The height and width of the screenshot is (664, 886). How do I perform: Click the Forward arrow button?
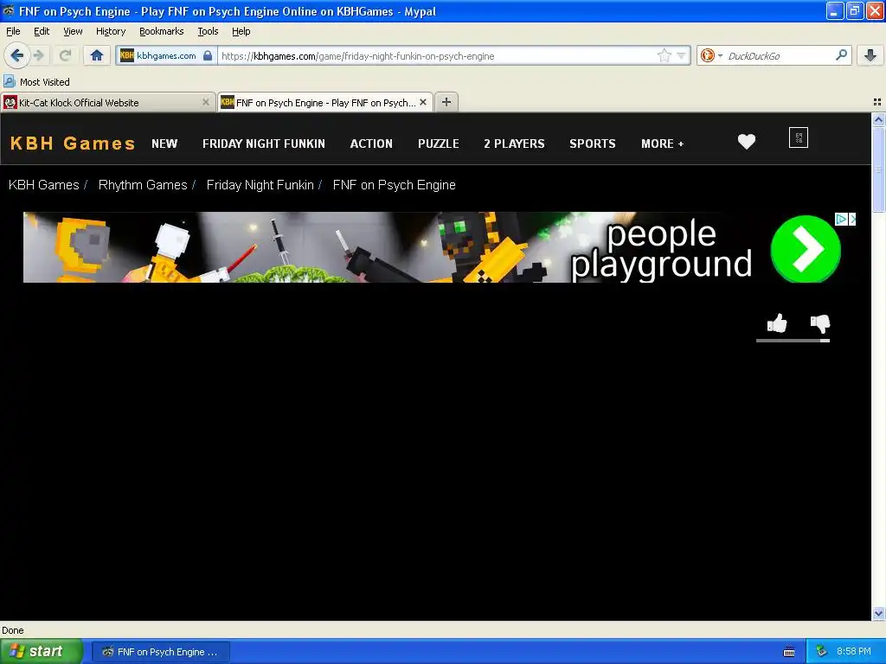pyautogui.click(x=39, y=55)
